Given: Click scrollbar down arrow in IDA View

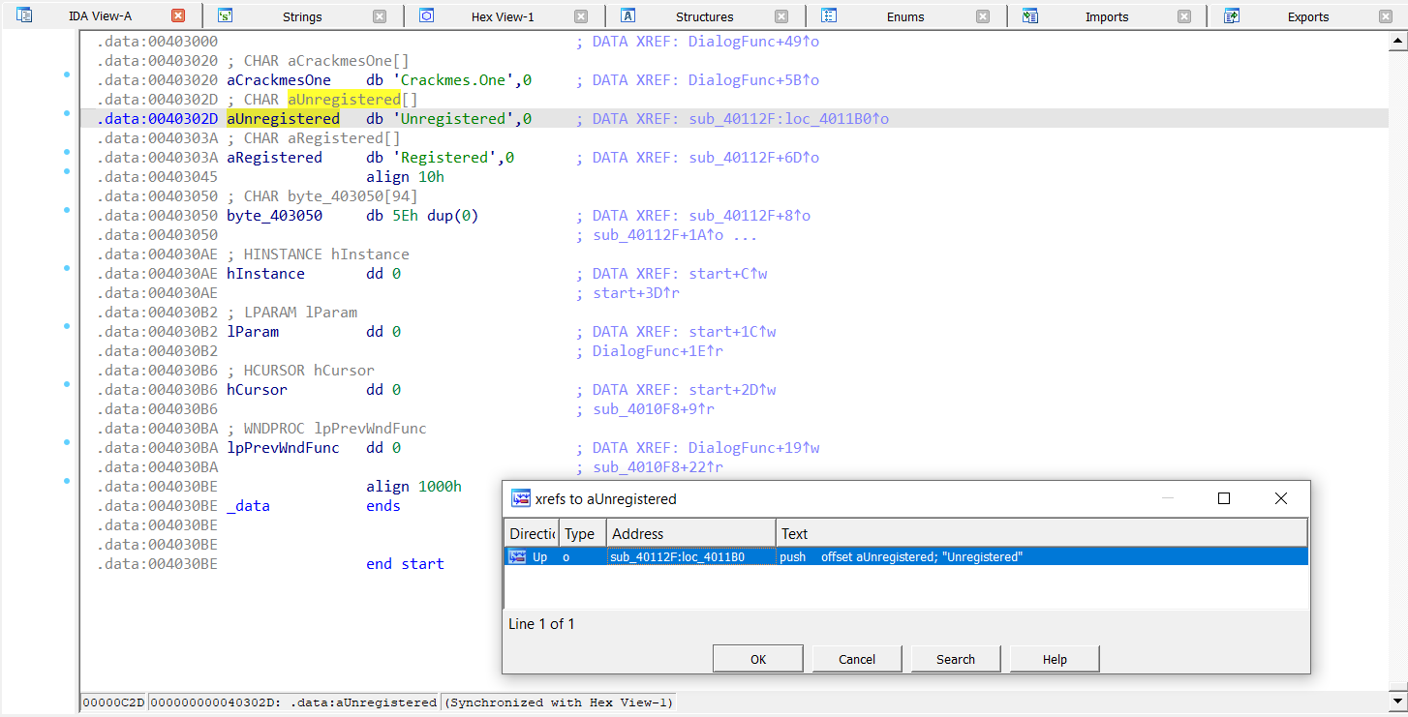Looking at the screenshot, I should tap(1397, 701).
